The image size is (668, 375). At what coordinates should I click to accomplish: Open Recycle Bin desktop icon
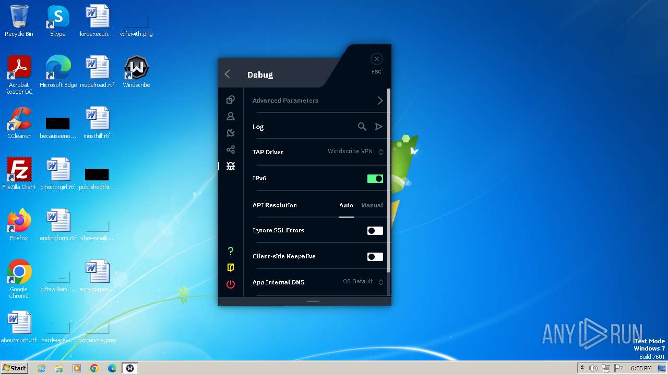coord(19,21)
